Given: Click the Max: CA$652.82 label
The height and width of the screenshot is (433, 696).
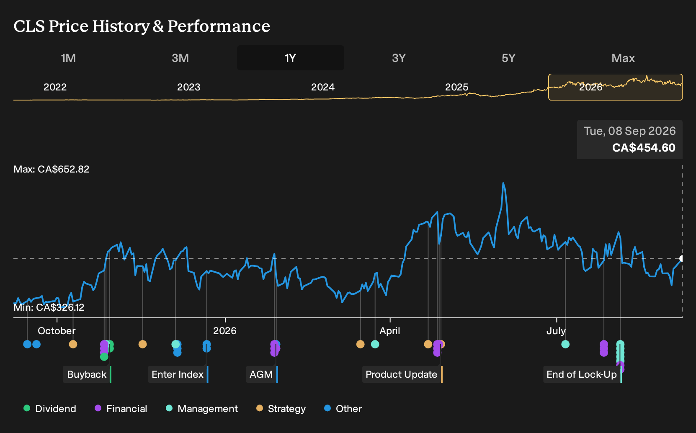Looking at the screenshot, I should coord(52,169).
